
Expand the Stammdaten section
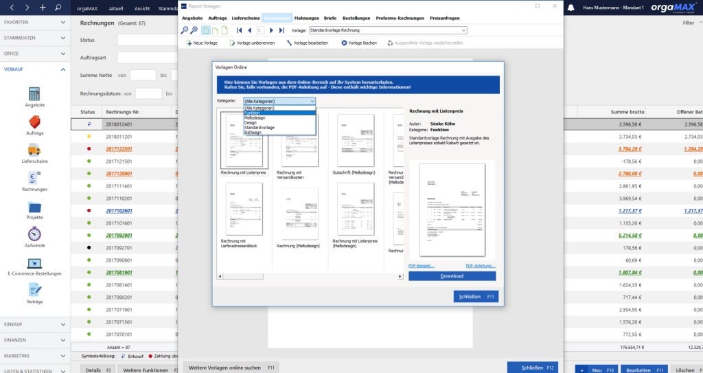(35, 38)
